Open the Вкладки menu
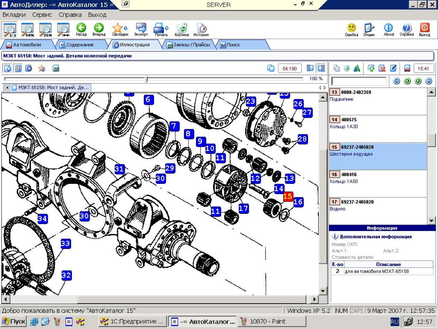 (x=14, y=15)
